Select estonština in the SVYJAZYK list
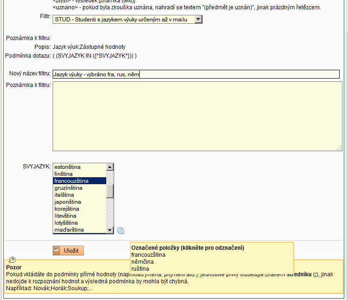The width and height of the screenshot is (348, 300). 68,167
